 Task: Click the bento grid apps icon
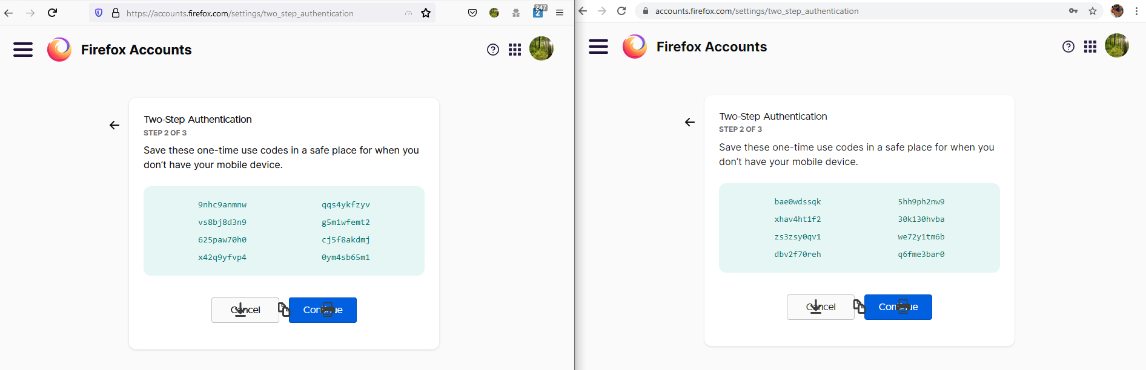pyautogui.click(x=514, y=49)
